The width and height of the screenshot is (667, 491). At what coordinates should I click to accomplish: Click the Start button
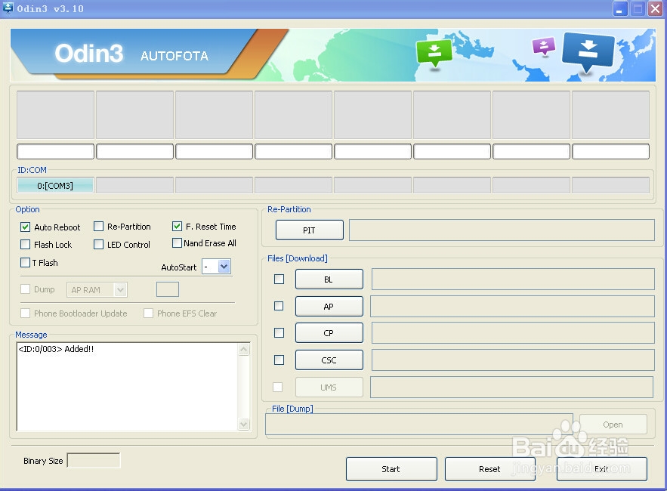391,469
